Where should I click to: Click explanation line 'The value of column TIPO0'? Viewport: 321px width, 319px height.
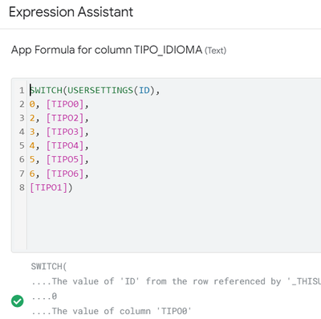point(112,311)
